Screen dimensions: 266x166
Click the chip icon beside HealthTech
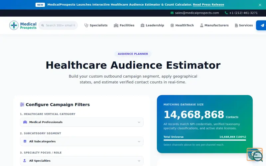tap(172, 25)
